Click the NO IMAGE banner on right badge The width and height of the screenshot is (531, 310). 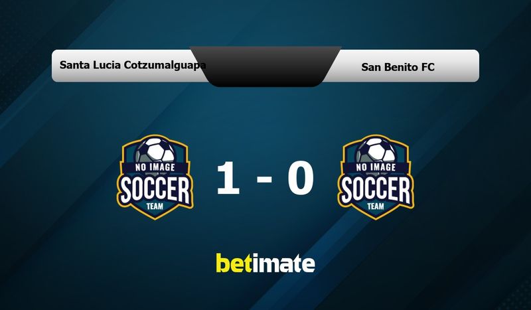tap(376, 167)
